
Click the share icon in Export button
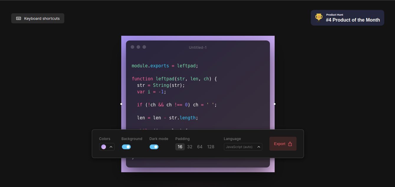pos(290,144)
